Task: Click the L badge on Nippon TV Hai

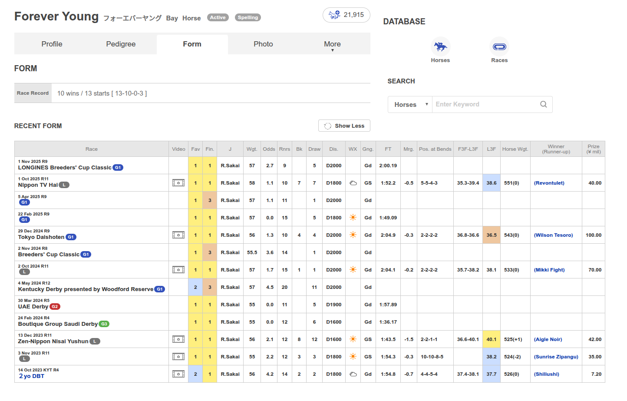Action: (64, 185)
